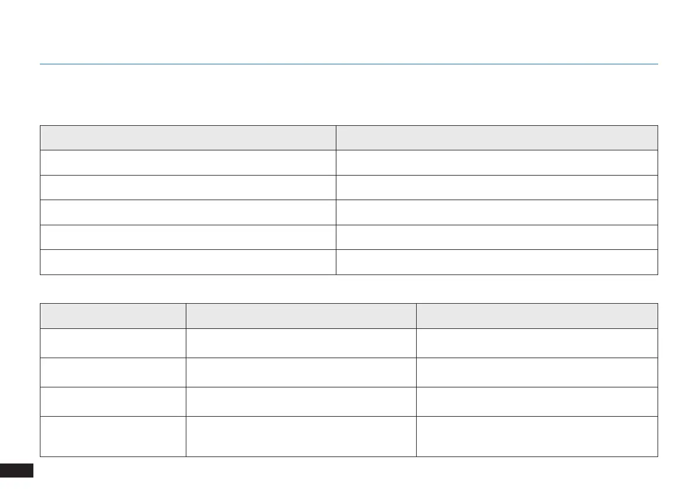
Task: Click first body row left cell, lower table
Action: click(113, 343)
